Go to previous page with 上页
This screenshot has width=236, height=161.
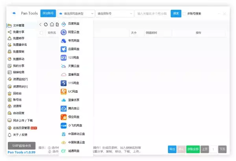coord(205,149)
